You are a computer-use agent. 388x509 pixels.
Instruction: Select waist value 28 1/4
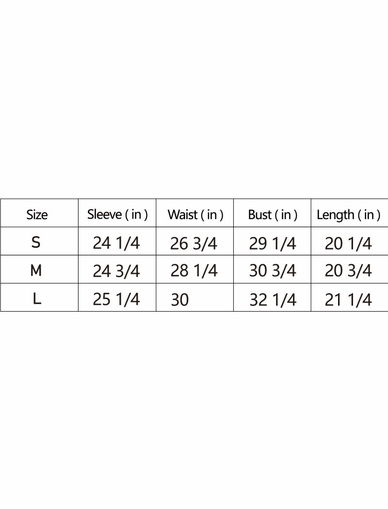click(194, 271)
